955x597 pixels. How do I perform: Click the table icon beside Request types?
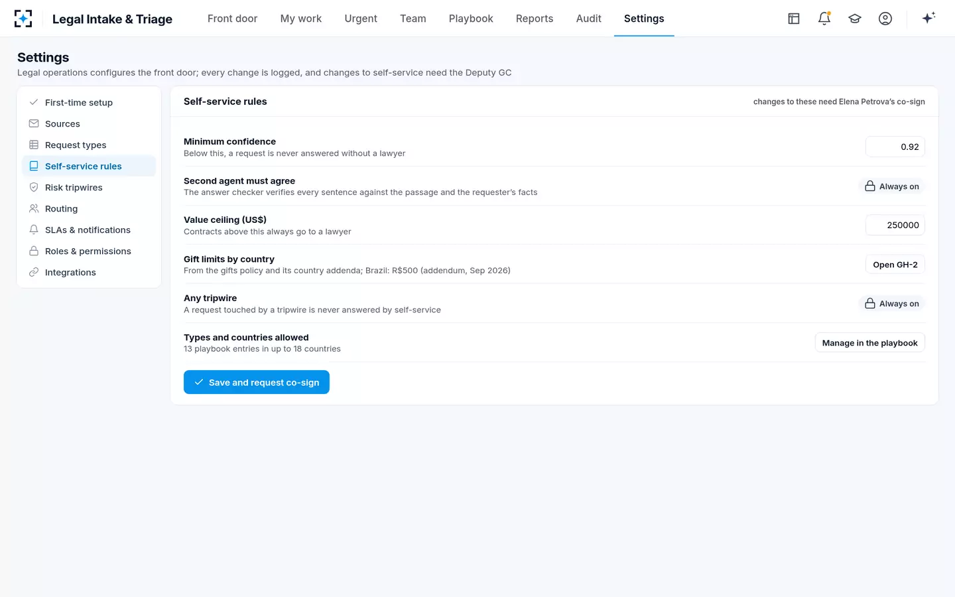pos(34,145)
